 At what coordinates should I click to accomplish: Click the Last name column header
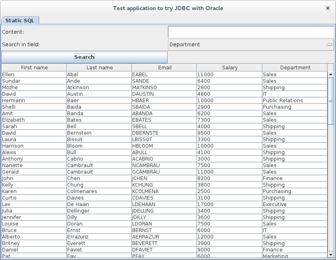(99, 68)
